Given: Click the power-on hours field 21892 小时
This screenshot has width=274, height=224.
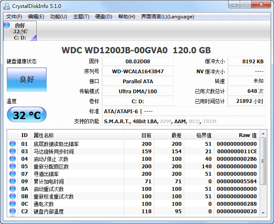Looking at the screenshot, I should click(246, 101).
